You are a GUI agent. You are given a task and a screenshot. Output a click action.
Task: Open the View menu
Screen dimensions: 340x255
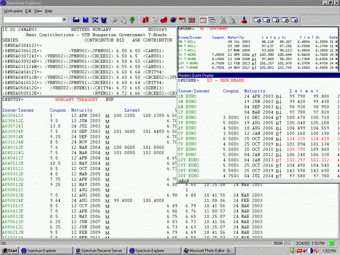click(38, 11)
